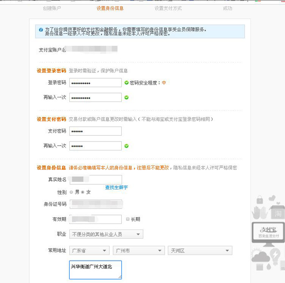
Task: Focus the payment password 再输入一次 field
Action: [x=95, y=146]
